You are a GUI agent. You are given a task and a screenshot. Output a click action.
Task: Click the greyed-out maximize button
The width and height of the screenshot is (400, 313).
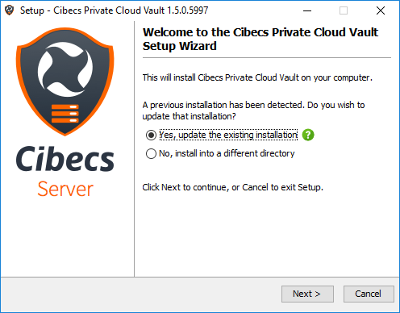click(344, 10)
